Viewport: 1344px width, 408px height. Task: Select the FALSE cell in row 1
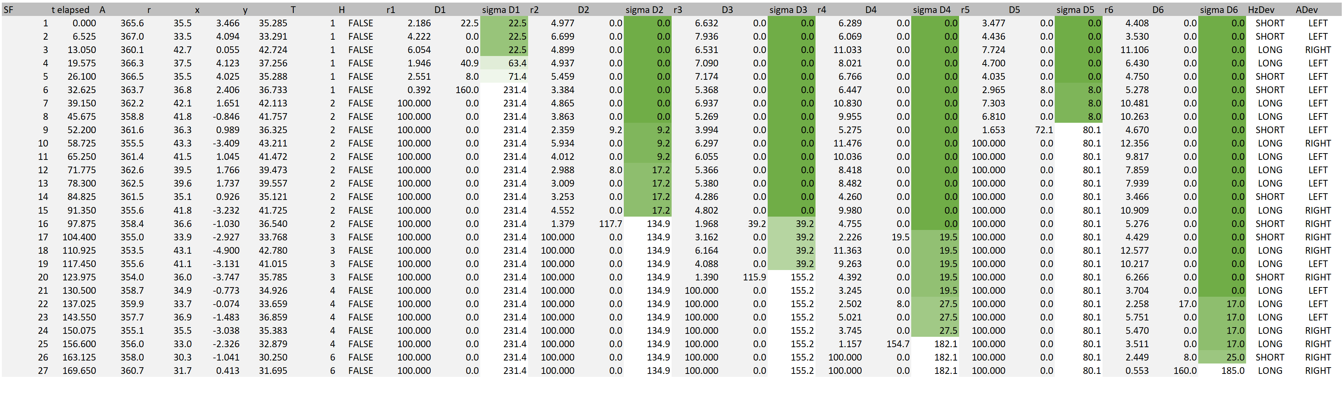pyautogui.click(x=360, y=23)
